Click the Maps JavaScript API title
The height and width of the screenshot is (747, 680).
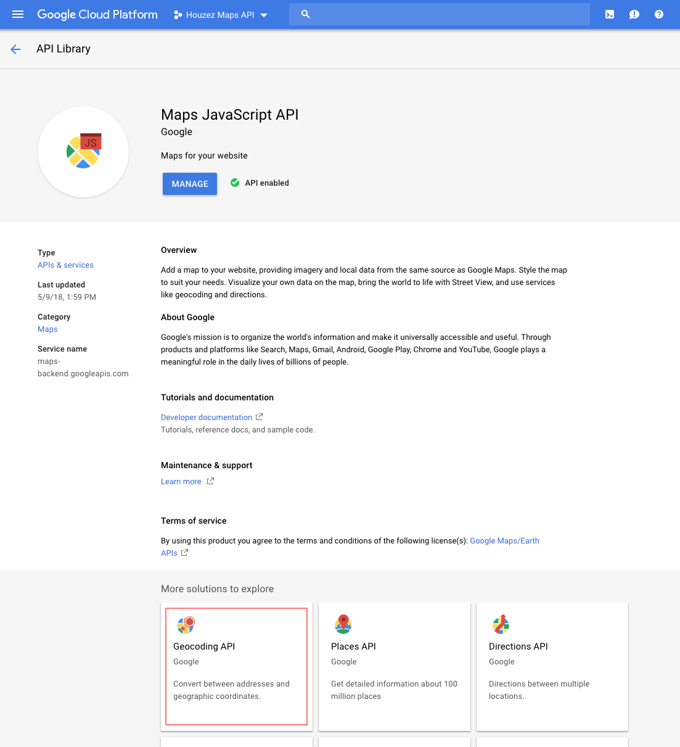point(230,115)
